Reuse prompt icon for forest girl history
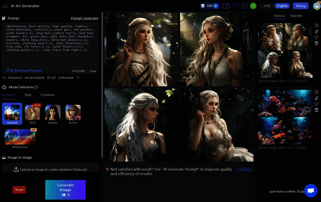321x202 pixels. [x=317, y=25]
